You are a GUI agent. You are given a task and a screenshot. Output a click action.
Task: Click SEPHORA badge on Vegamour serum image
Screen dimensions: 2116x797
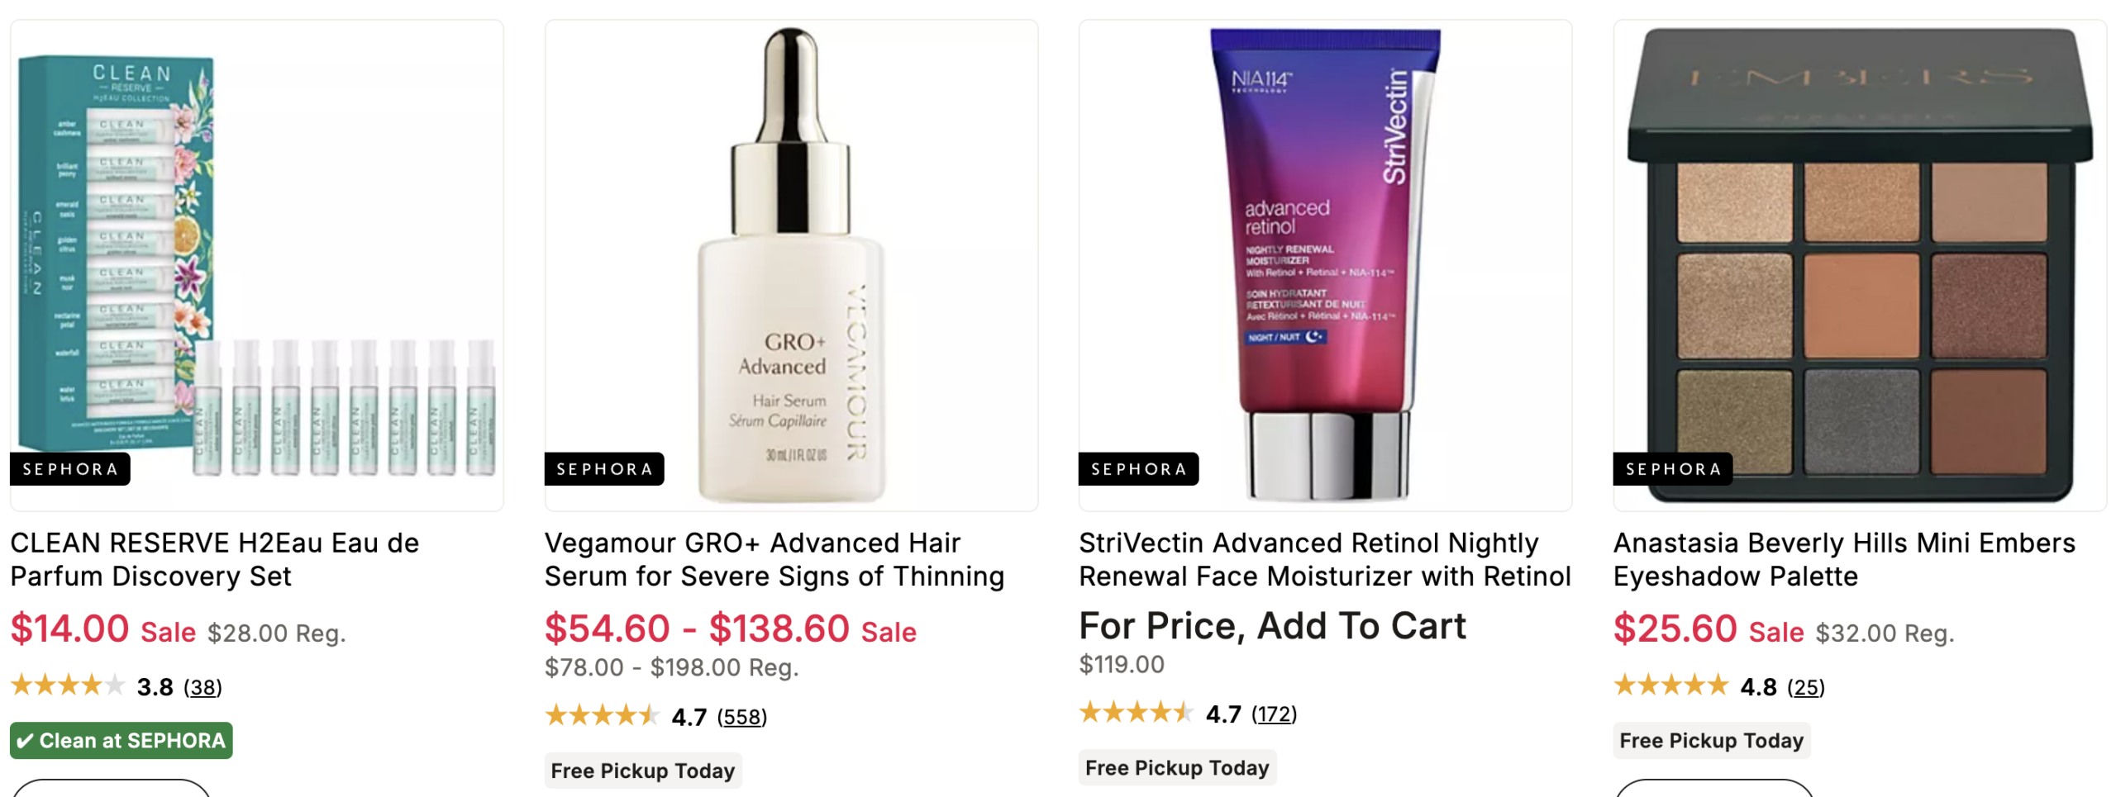pyautogui.click(x=604, y=469)
